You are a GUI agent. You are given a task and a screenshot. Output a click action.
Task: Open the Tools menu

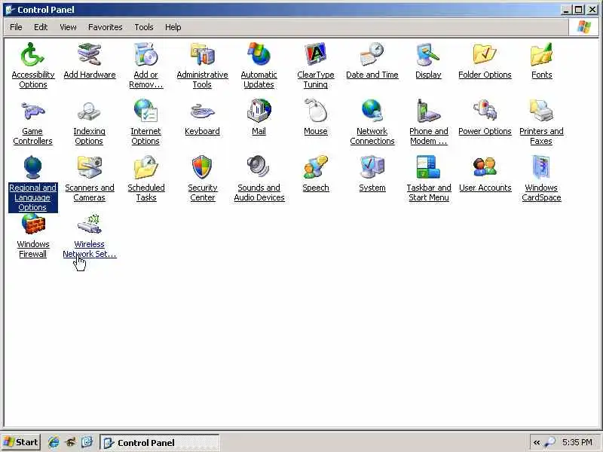click(x=144, y=27)
